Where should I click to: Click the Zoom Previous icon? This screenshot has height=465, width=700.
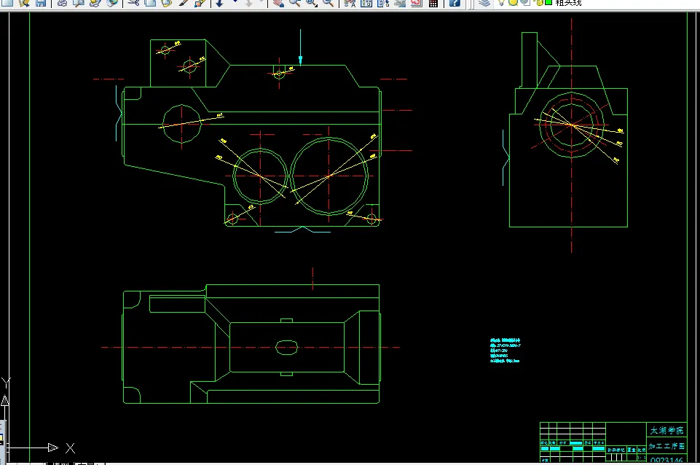(328, 3)
